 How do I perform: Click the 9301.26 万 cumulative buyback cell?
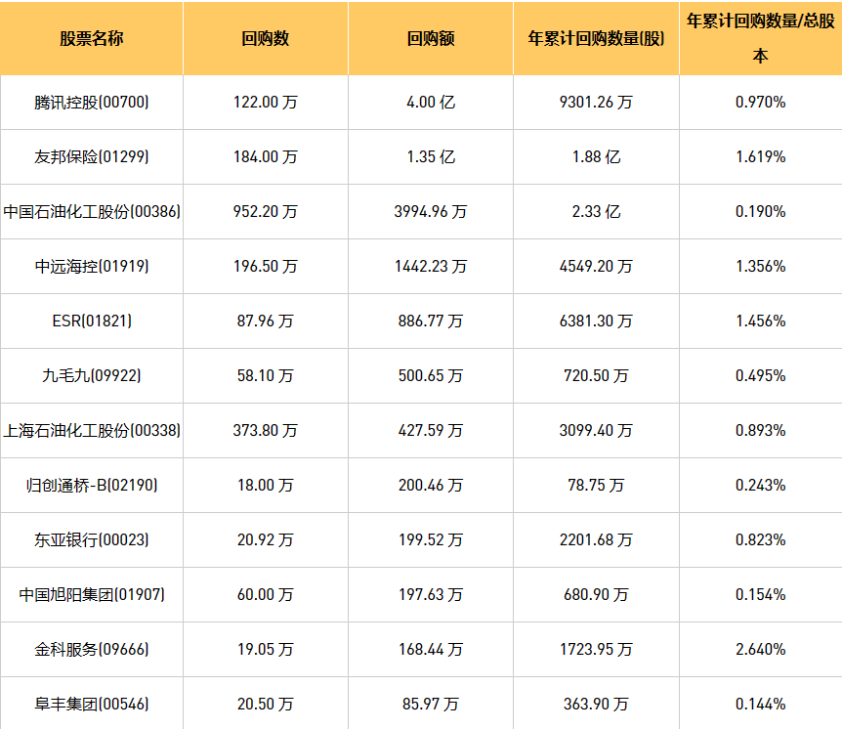(x=596, y=102)
